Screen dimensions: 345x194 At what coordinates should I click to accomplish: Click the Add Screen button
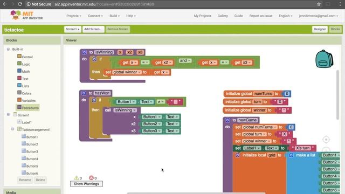pos(93,29)
